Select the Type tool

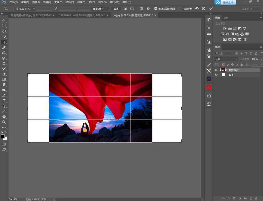(x=4, y=101)
